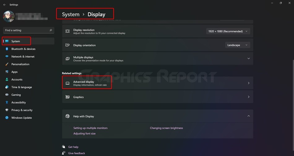
Task: Click the Get help link
Action: coord(73,147)
